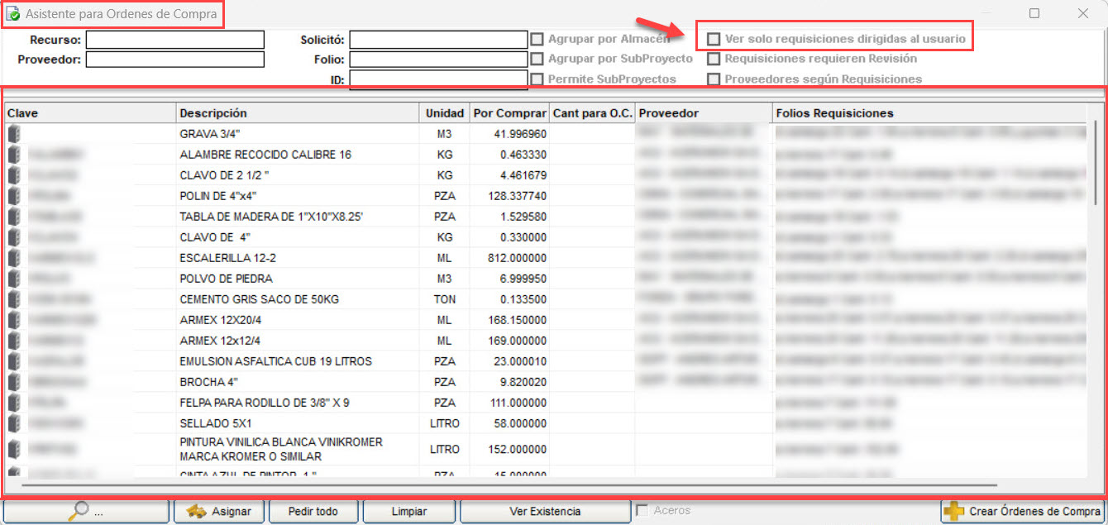Click the Por Comprar column header
This screenshot has width=1108, height=525.
pos(509,113)
